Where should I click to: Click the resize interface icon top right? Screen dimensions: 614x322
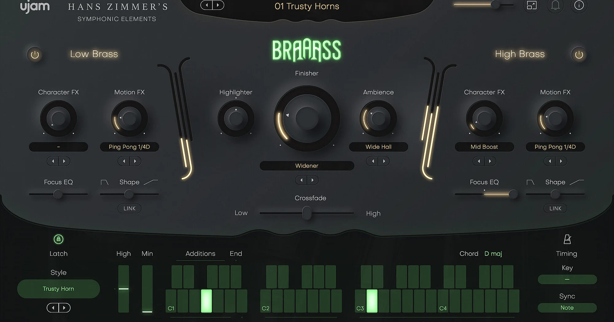coord(531,6)
